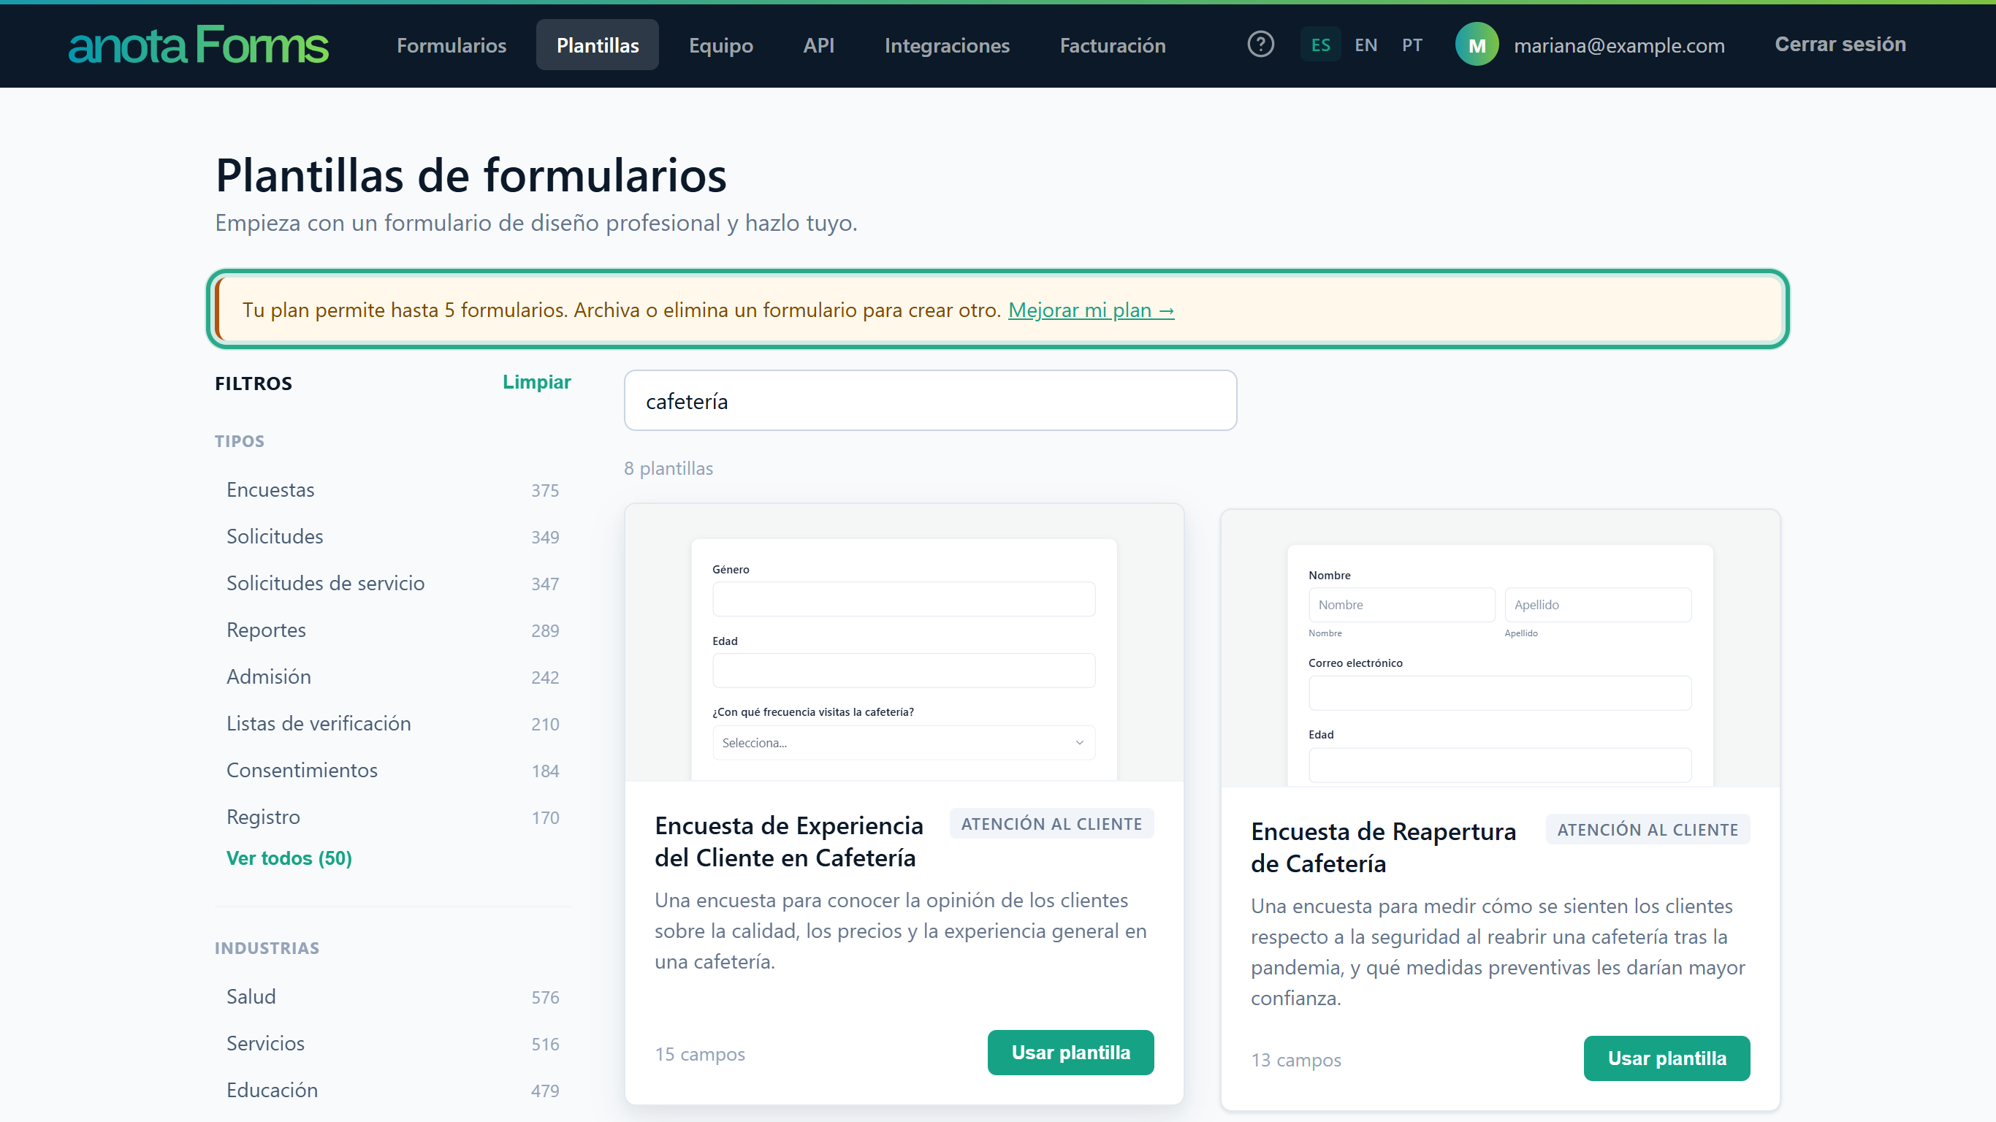Click the Plantillas de formularios heading

point(471,175)
